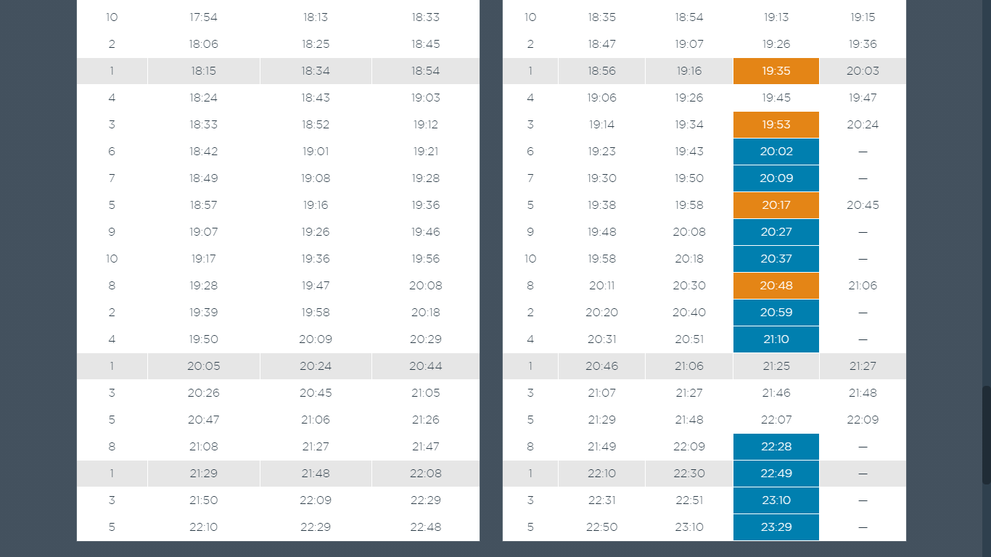
Task: Click the 22:07 time cell
Action: [776, 420]
